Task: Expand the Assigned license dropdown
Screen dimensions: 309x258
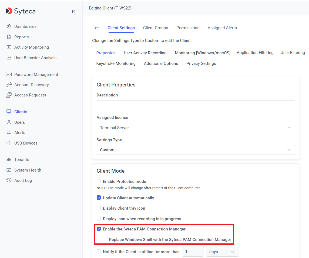Action: click(x=196, y=128)
